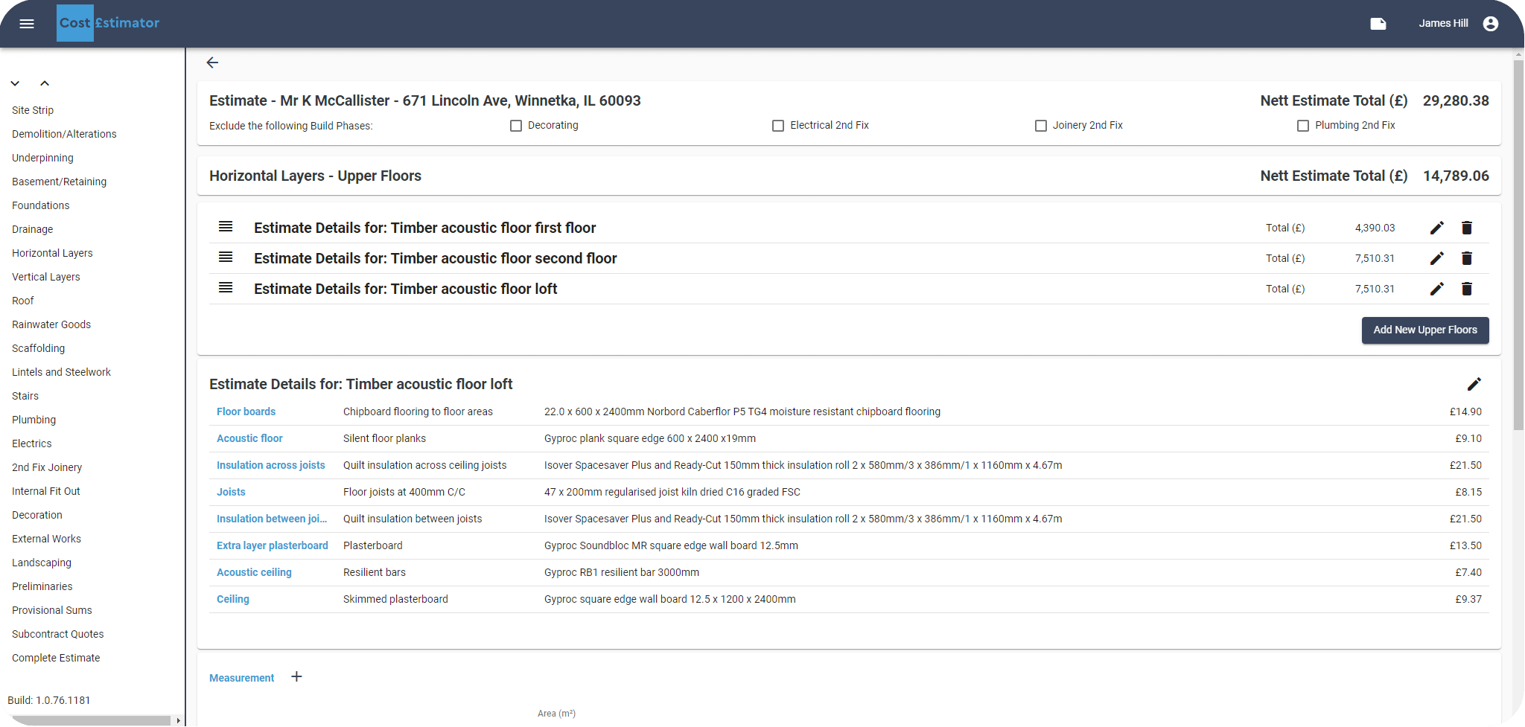The width and height of the screenshot is (1525, 727).
Task: Tick the Decorating exclude checkbox
Action: [x=516, y=126]
